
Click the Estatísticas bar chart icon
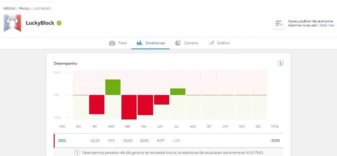[x=139, y=43]
